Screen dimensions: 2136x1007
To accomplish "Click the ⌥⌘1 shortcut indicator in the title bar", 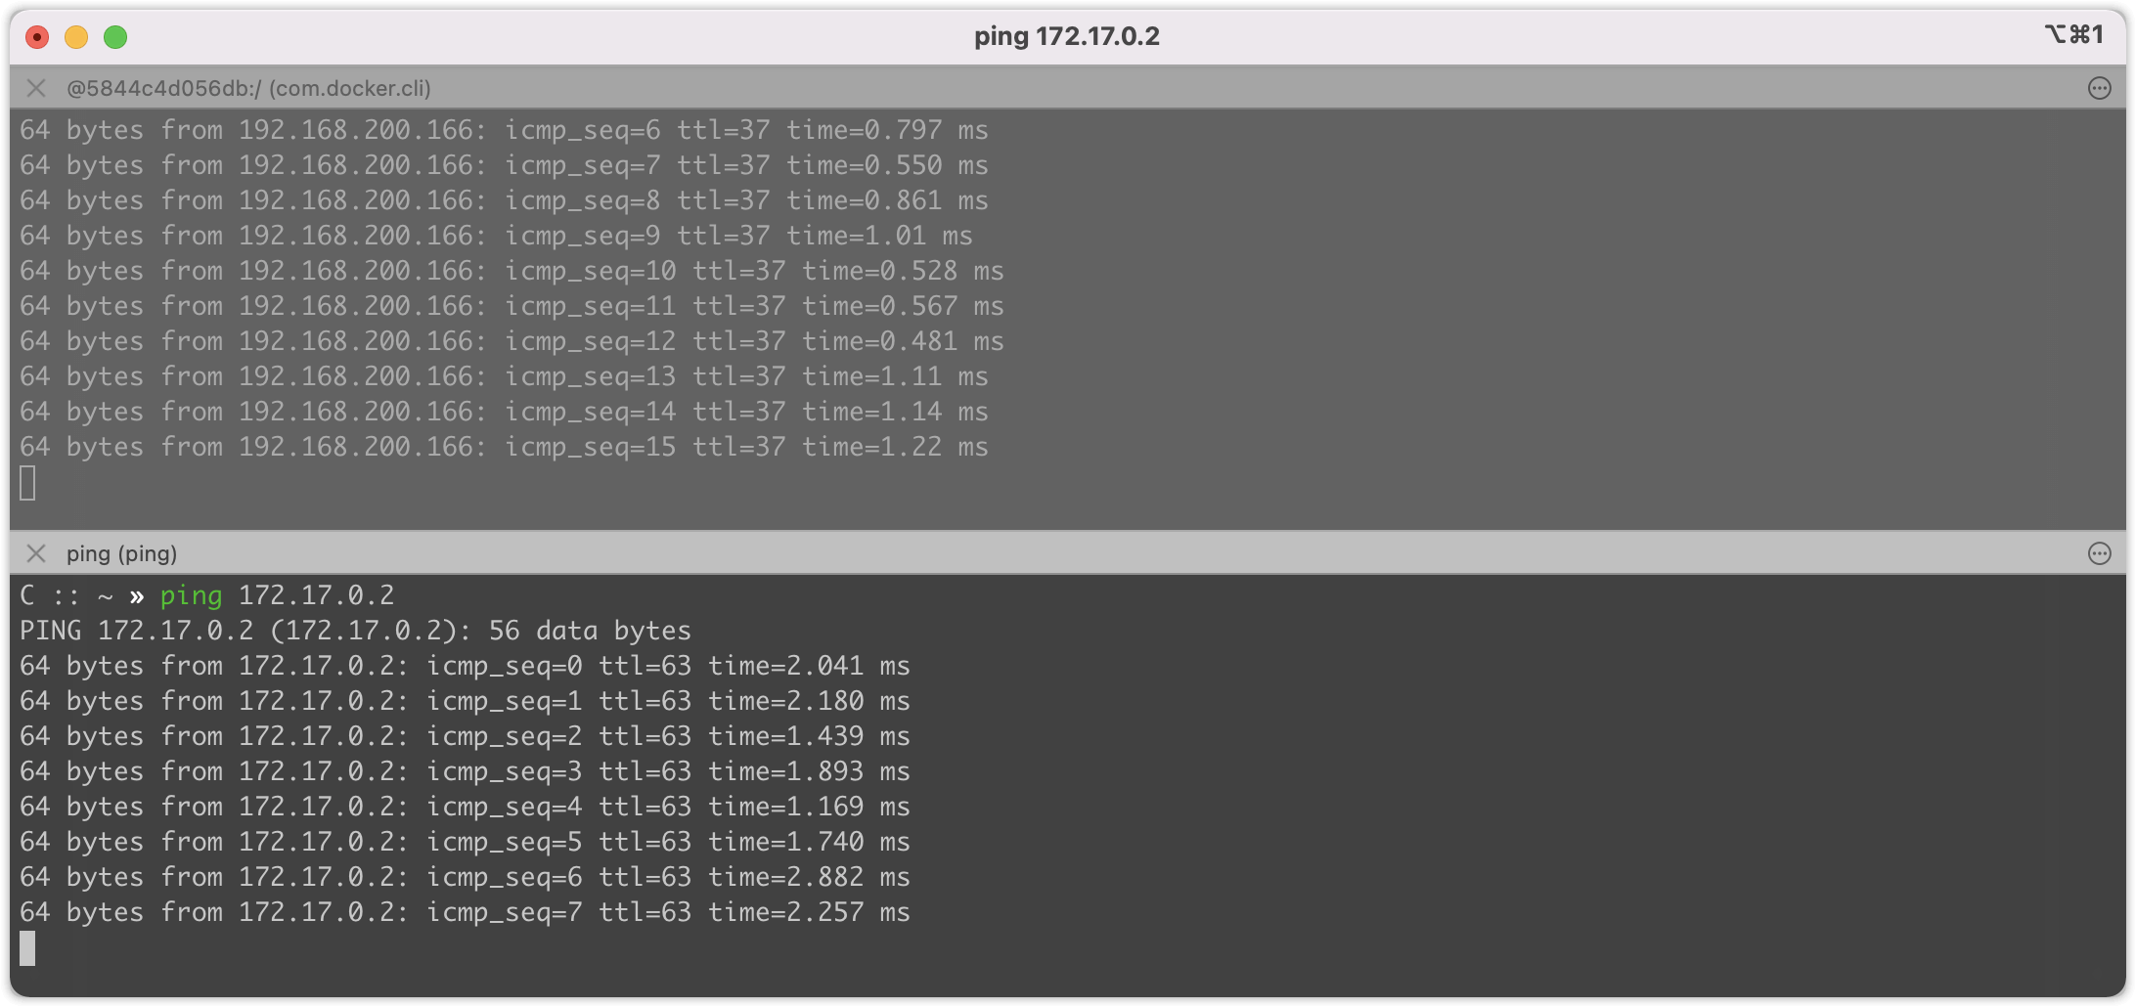I will pyautogui.click(x=2073, y=34).
